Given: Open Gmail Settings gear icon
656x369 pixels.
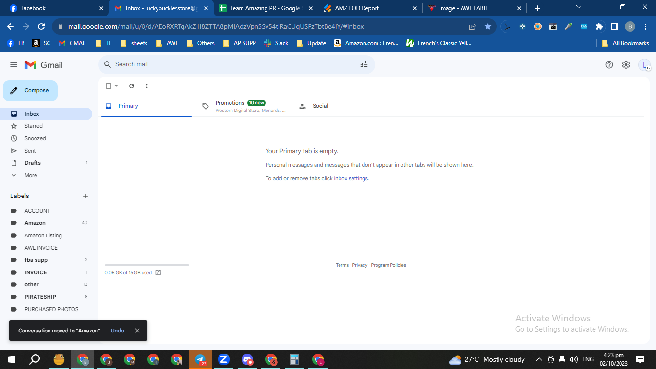Looking at the screenshot, I should pos(626,65).
